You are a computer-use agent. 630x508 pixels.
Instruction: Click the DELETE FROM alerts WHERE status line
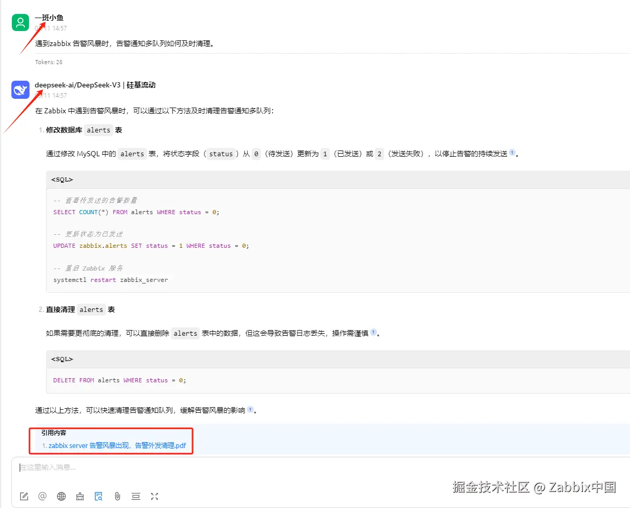click(x=120, y=380)
